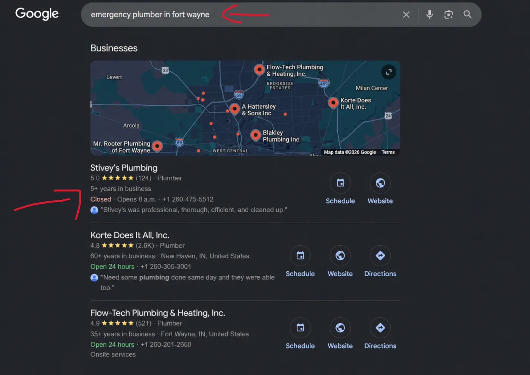
Task: Click the Interstate 469 shield on the map
Action: [324, 83]
